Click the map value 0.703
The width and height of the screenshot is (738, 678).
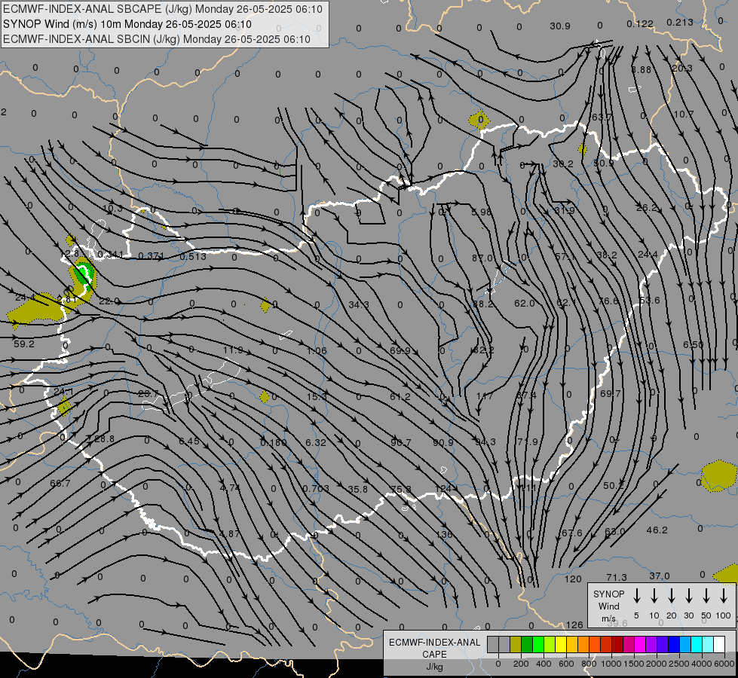316,488
